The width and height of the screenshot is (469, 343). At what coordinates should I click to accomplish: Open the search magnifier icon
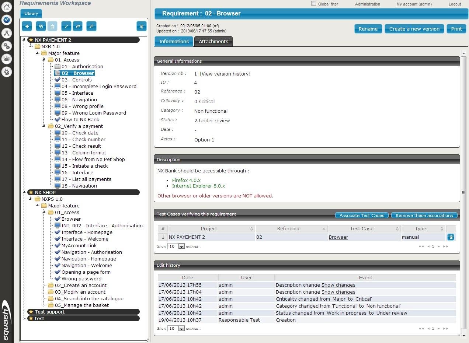91,26
